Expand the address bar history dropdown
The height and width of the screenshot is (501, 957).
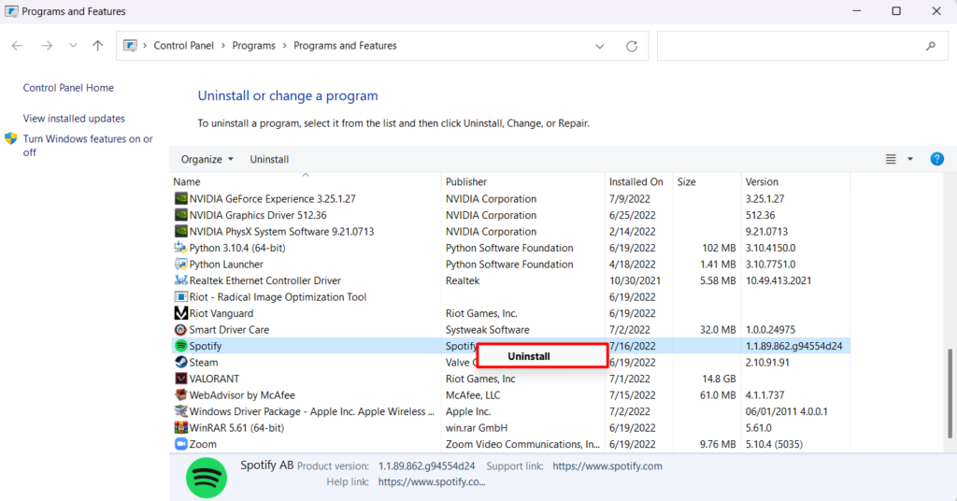click(600, 46)
